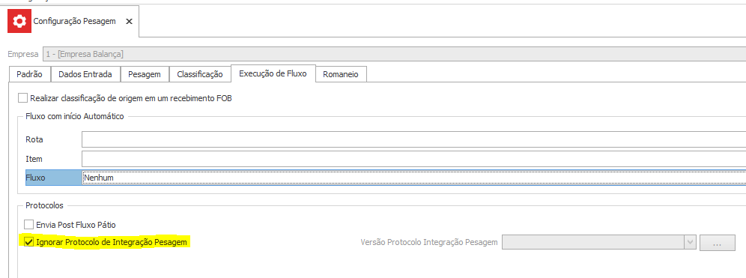The height and width of the screenshot is (278, 746).
Task: Click the ellipsis button beside Versão Protocolo
Action: pyautogui.click(x=718, y=243)
